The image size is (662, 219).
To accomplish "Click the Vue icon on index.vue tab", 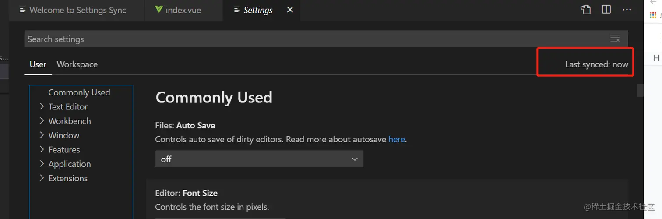I will [159, 10].
